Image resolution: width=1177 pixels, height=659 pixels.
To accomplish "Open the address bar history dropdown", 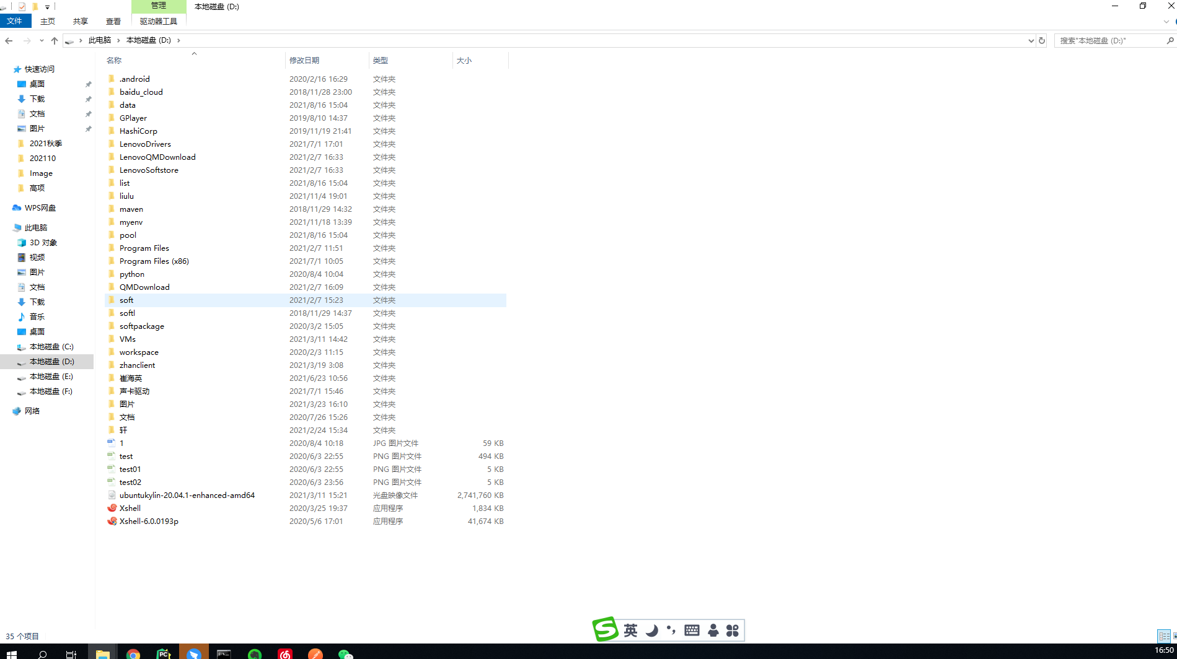I will 1031,40.
